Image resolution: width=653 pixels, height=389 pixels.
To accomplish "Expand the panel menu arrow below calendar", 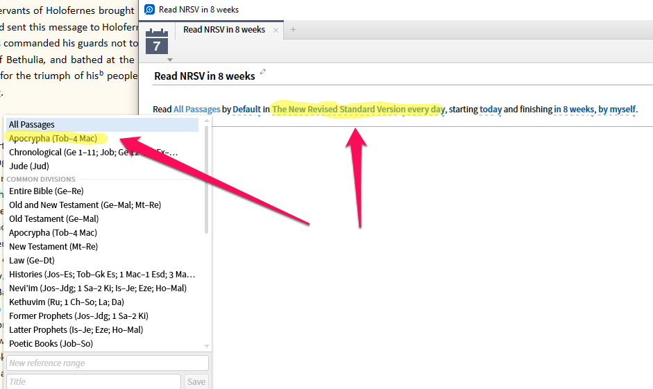I will point(169,60).
